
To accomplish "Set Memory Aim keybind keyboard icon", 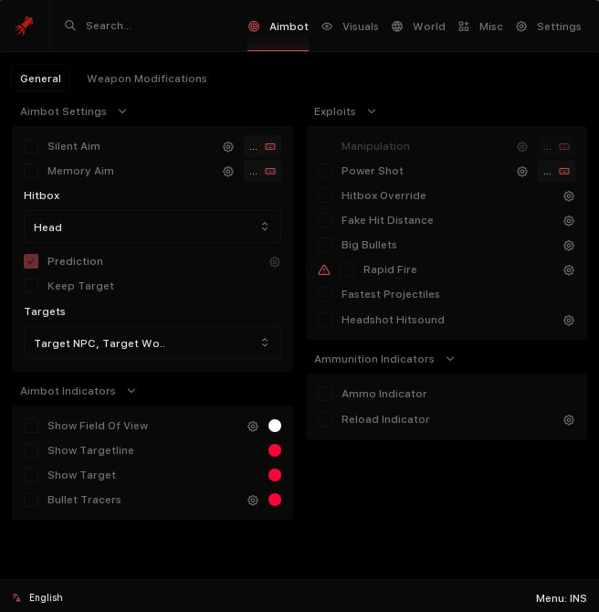I will [270, 172].
